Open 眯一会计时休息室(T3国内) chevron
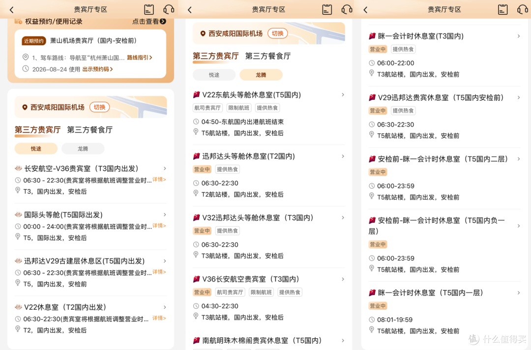 519,36
